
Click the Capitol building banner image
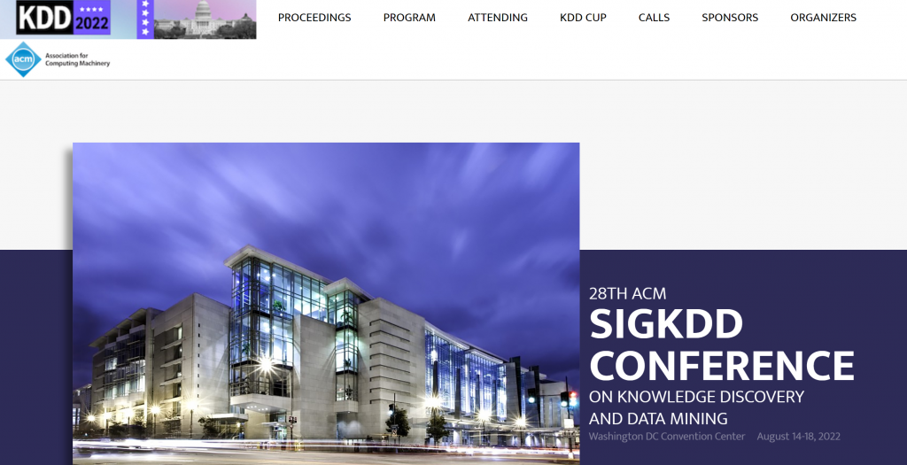click(205, 19)
